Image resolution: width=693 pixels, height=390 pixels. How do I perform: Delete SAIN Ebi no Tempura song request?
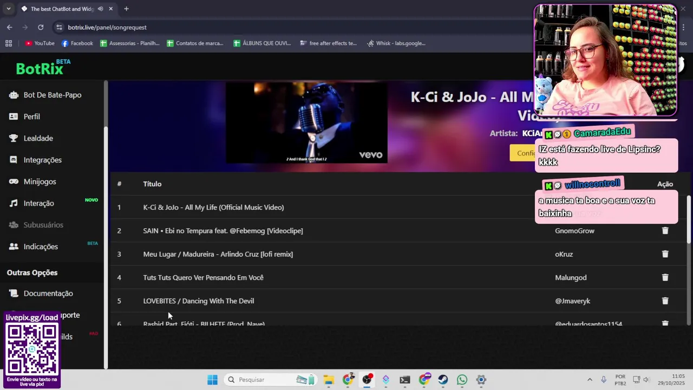pyautogui.click(x=665, y=231)
